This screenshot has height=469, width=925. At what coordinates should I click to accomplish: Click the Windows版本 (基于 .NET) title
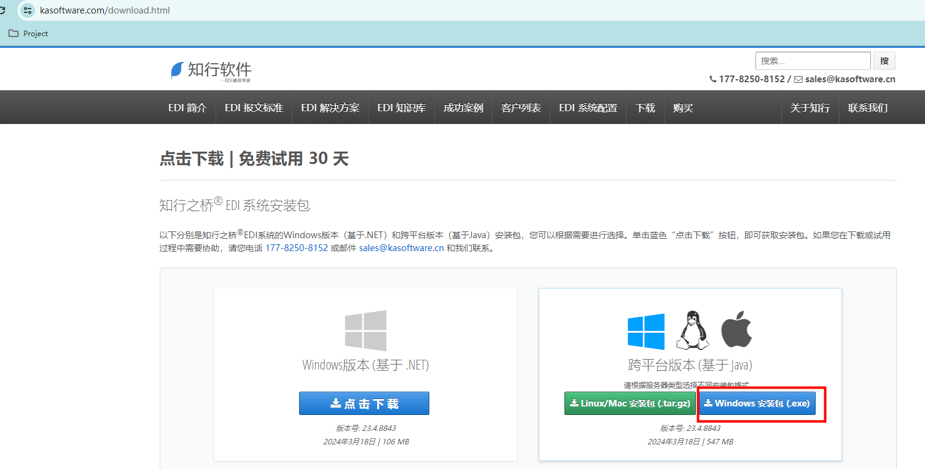pos(365,365)
